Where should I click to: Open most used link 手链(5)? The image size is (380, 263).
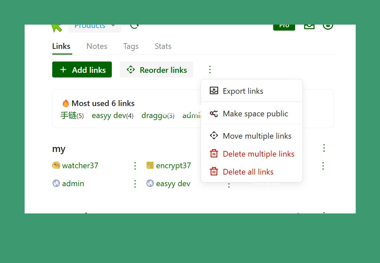[x=72, y=115]
